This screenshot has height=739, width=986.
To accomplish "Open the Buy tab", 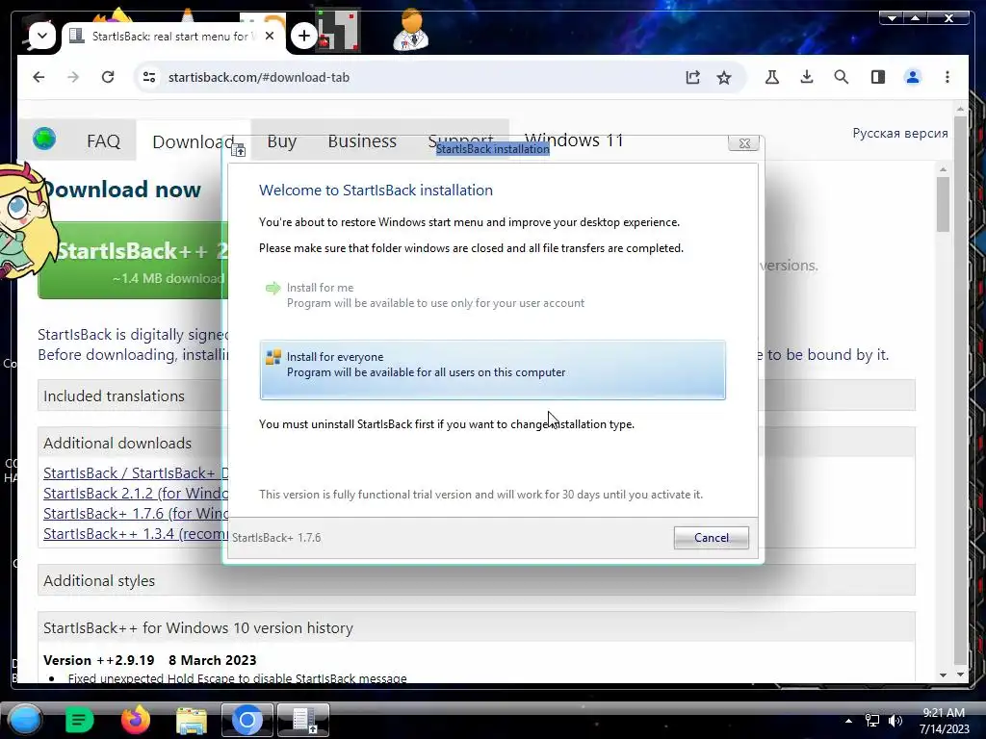I will [x=282, y=141].
